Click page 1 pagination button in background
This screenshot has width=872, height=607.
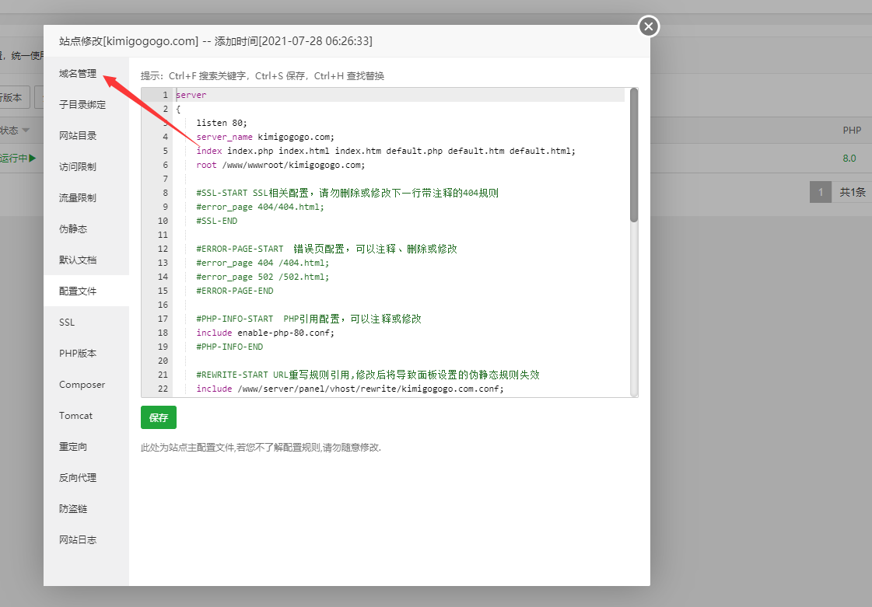point(821,192)
